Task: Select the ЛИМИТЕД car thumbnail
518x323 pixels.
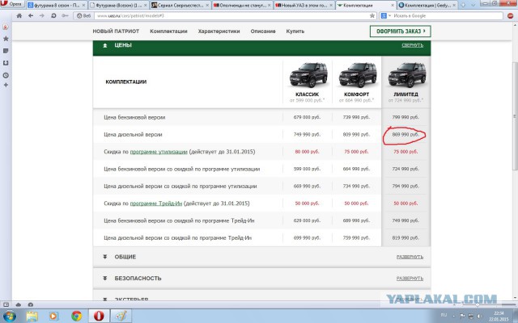Action: pyautogui.click(x=406, y=75)
